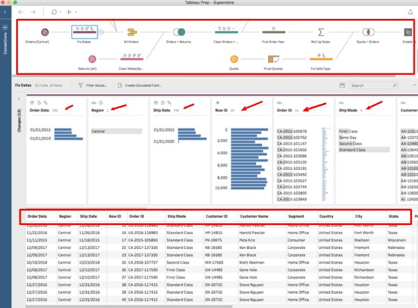
Task: Open the Quota + Orders join step
Action: (x=368, y=32)
